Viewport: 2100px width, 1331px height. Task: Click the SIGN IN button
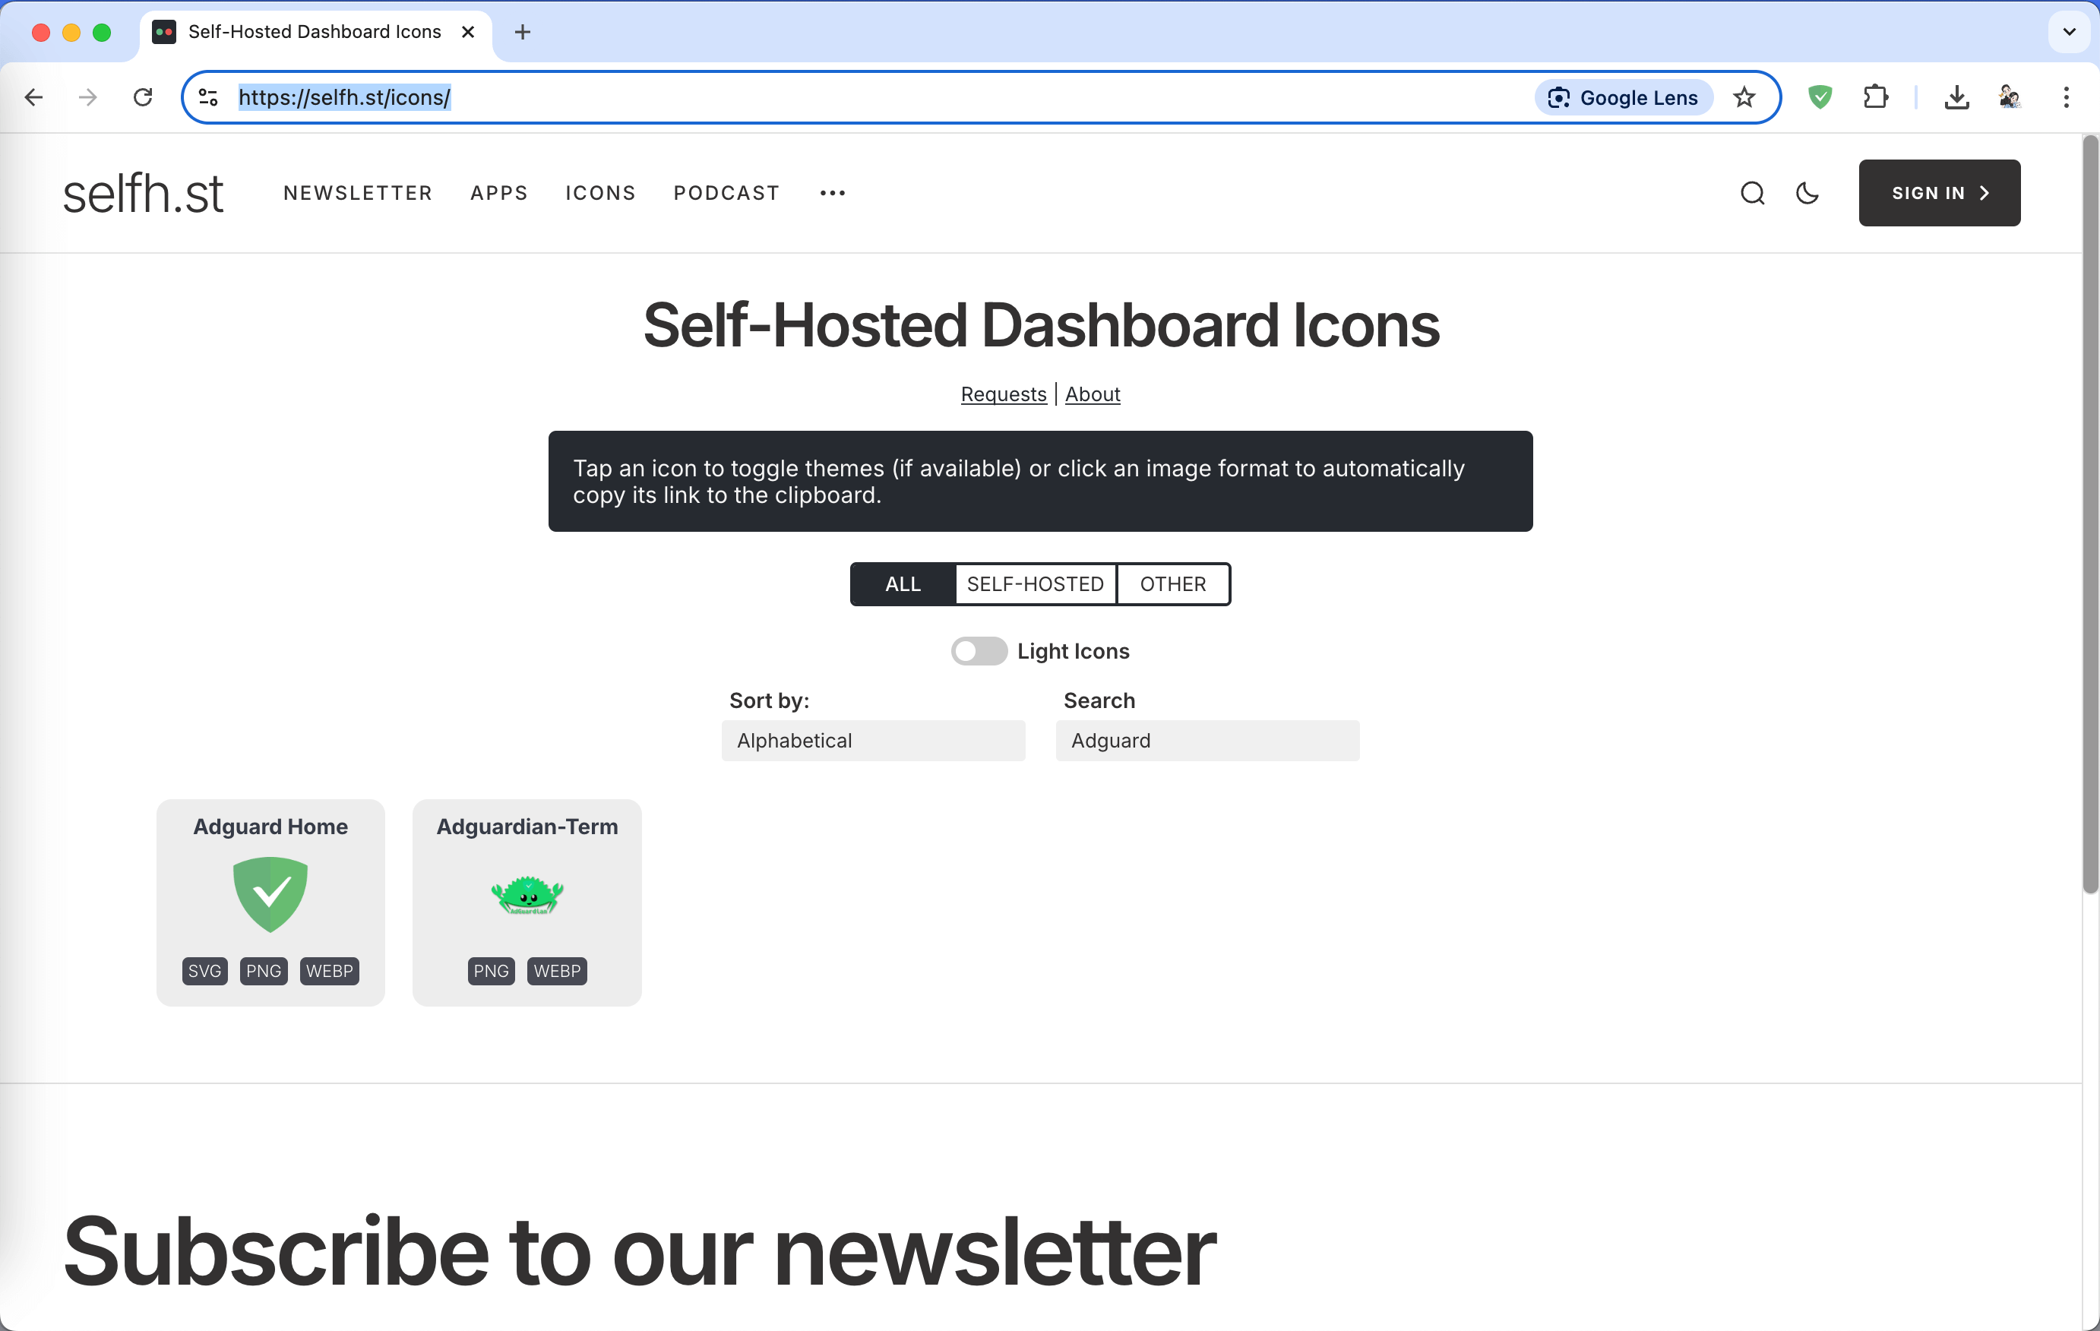1940,191
